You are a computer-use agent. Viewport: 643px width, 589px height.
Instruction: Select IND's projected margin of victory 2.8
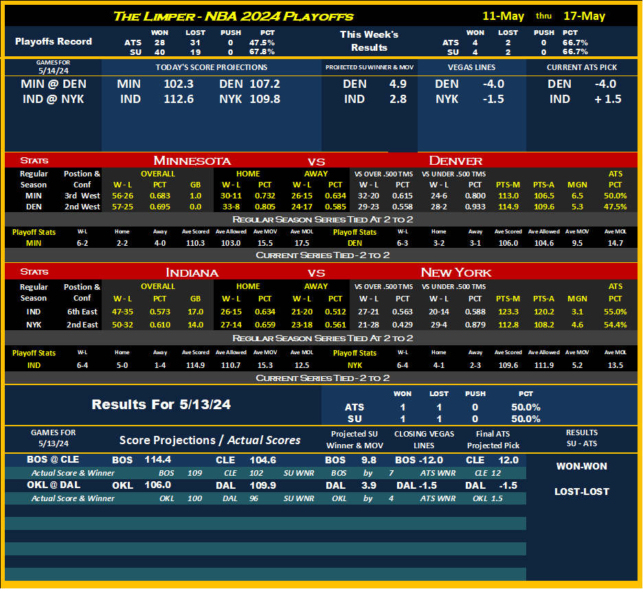coord(398,99)
